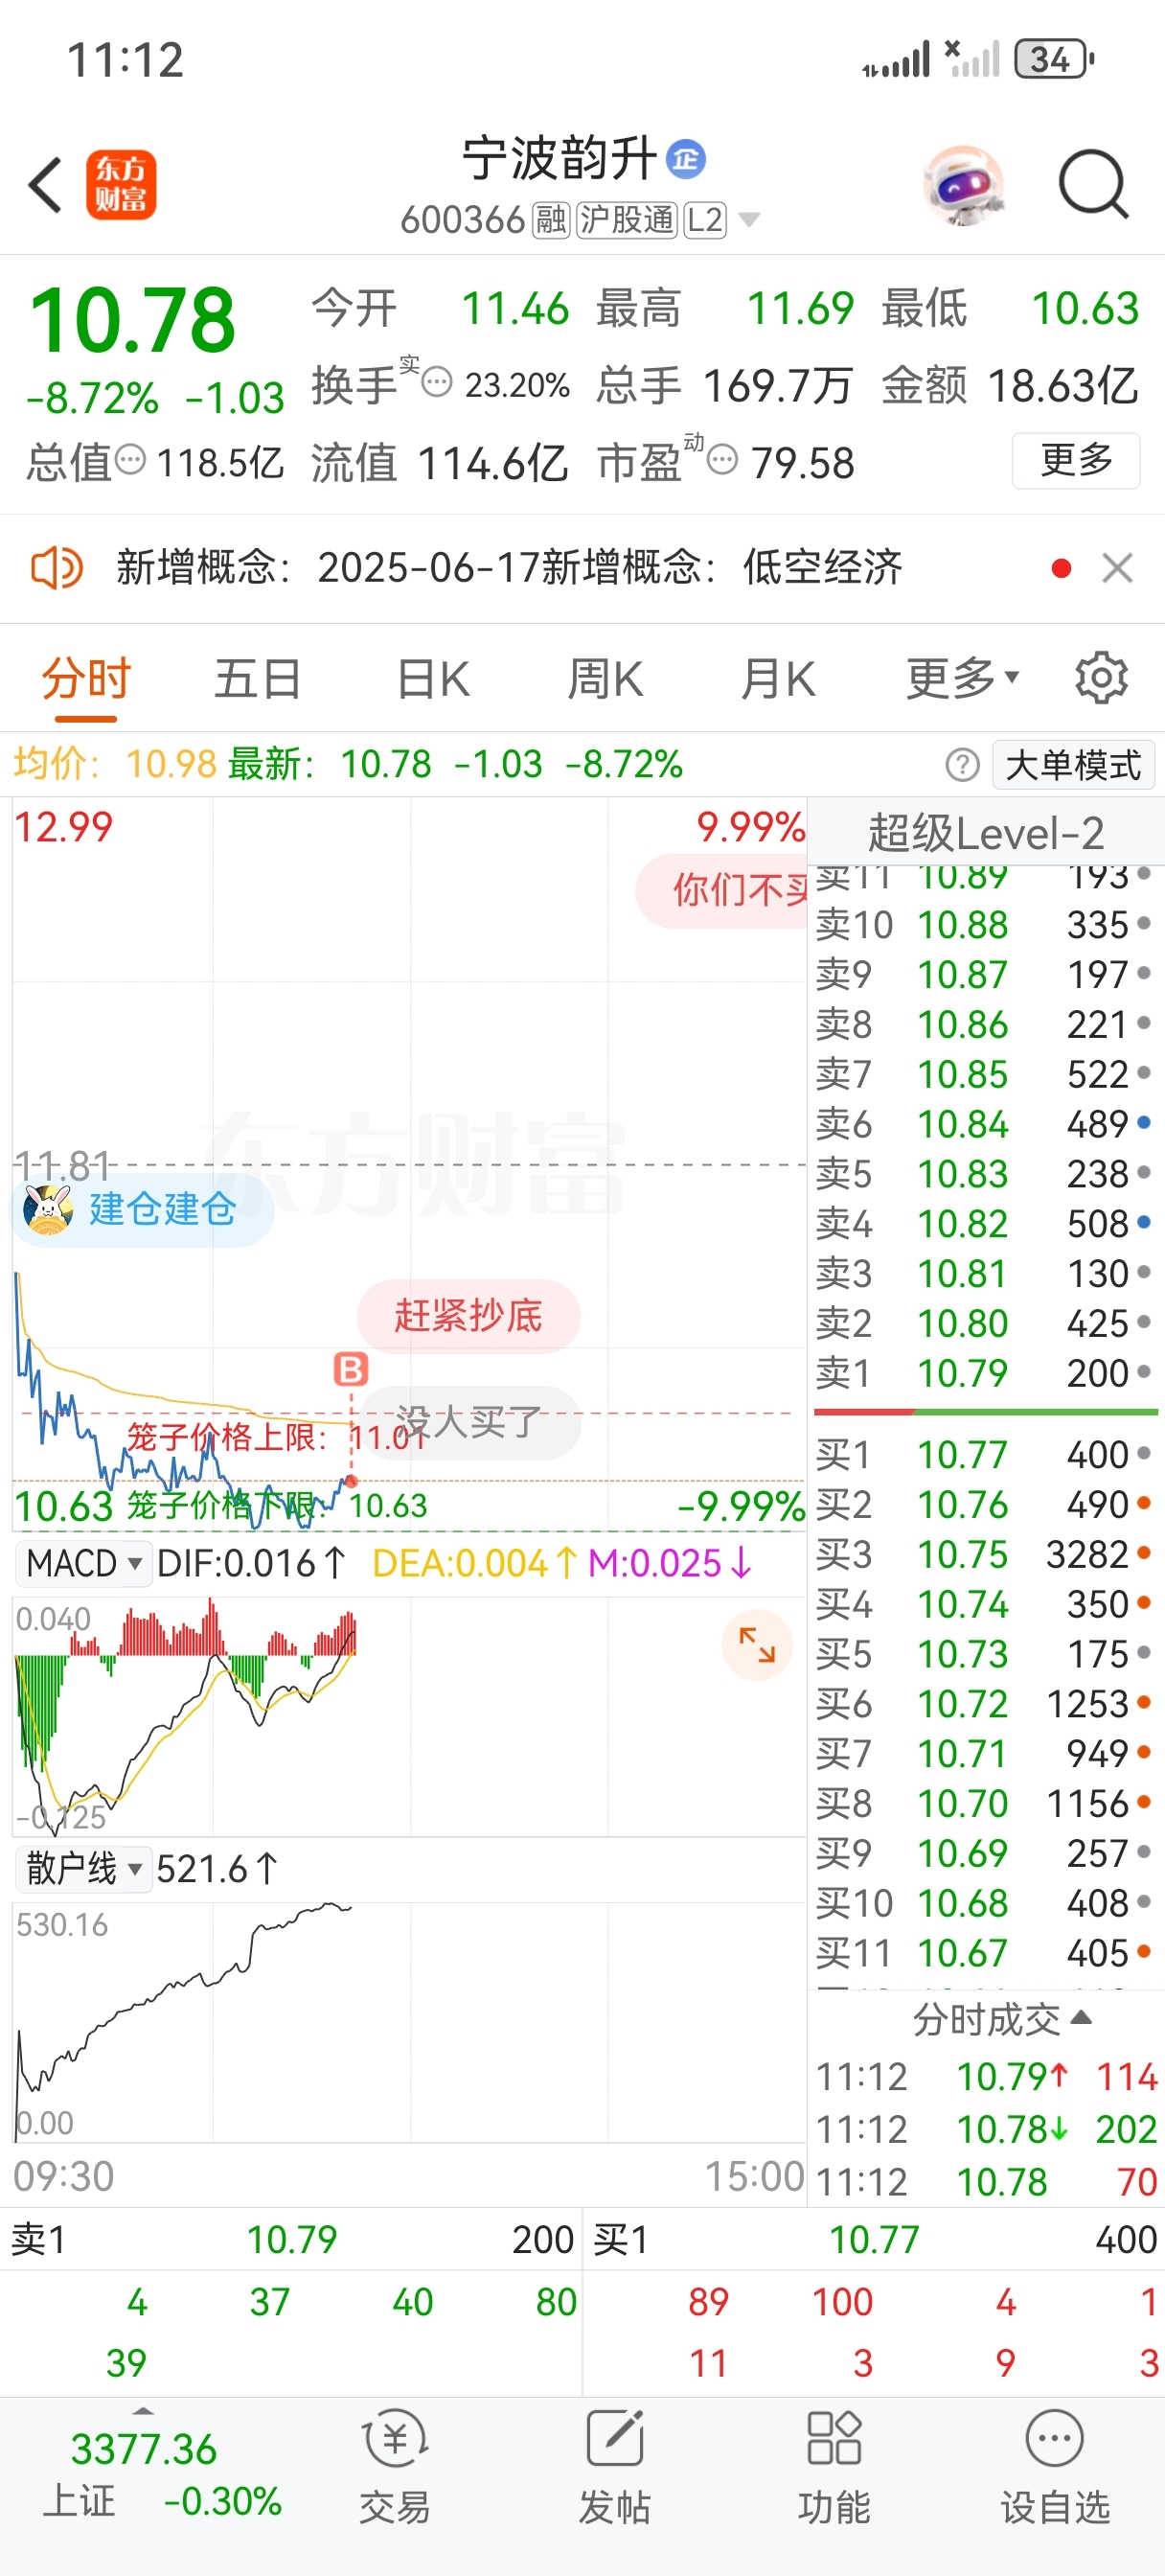The height and width of the screenshot is (2576, 1165).
Task: Go back with the left arrow
Action: [x=46, y=185]
